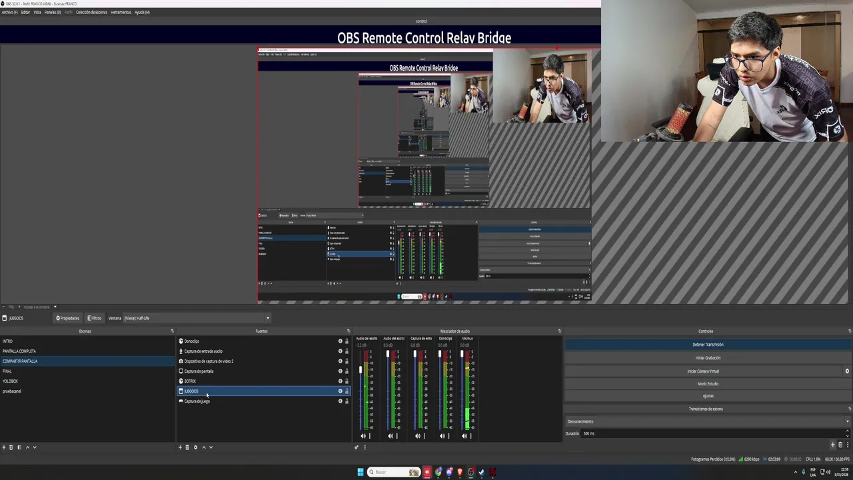This screenshot has width=853, height=480.
Task: Mute the Donoclips audio channel
Action: 442,436
